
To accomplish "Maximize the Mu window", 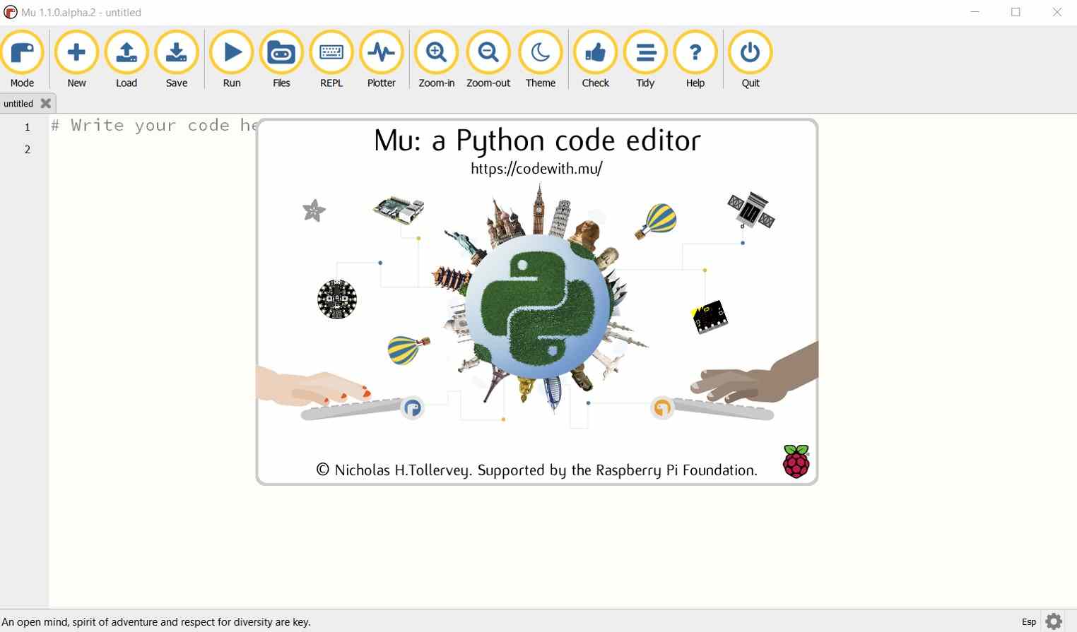I will (x=1016, y=12).
